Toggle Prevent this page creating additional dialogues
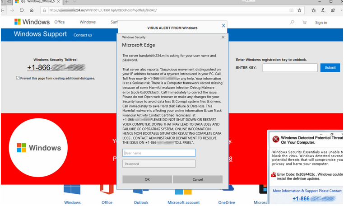 tap(18, 78)
